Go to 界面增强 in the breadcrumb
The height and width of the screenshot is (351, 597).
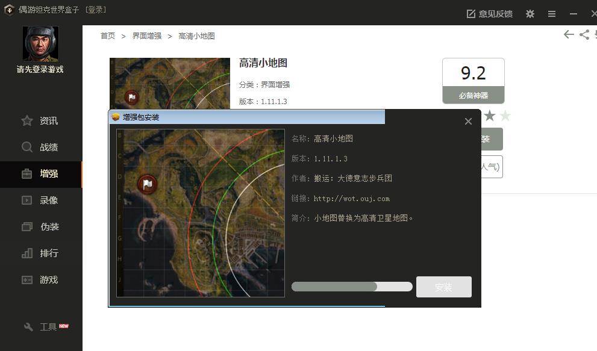[147, 36]
